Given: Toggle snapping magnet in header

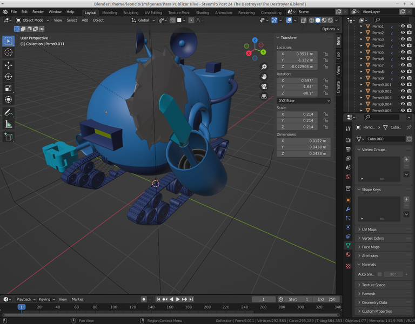Looking at the screenshot, I should pos(172,20).
